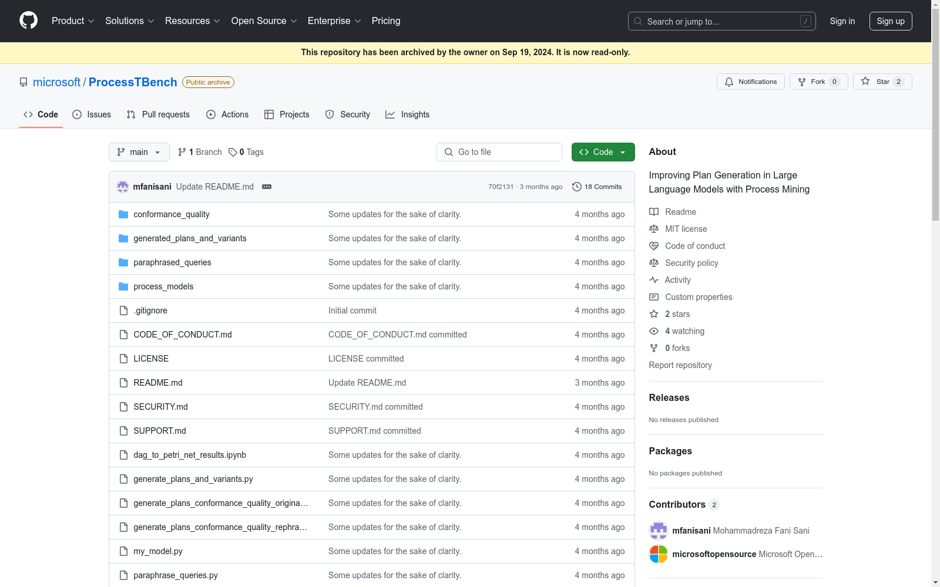Click the GitHub logo icon

point(28,21)
